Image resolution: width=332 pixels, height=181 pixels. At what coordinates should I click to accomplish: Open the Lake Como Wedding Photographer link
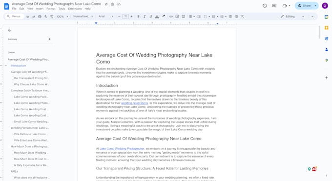click(122, 149)
